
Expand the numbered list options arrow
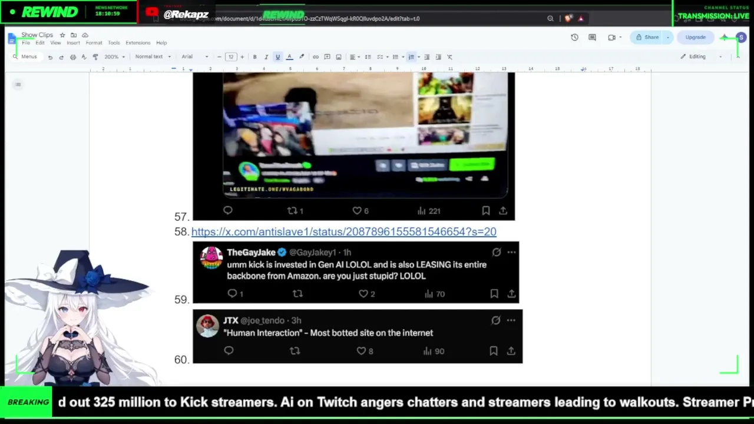point(418,57)
